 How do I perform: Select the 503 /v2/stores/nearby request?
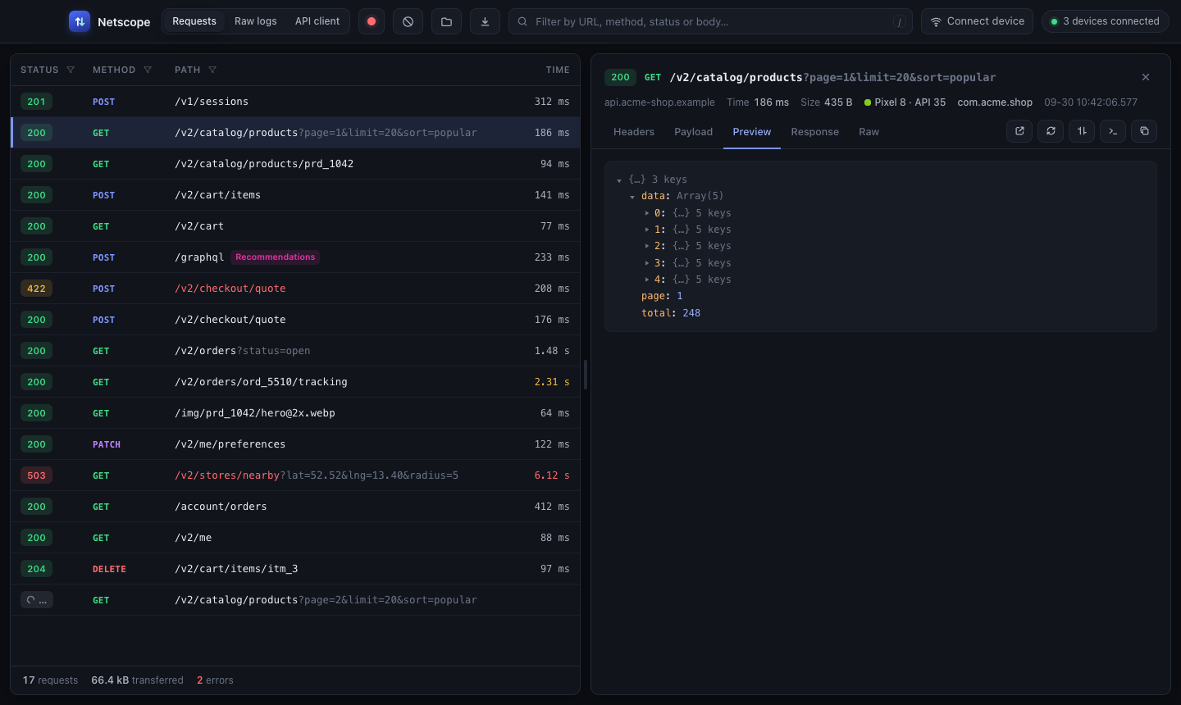point(295,475)
